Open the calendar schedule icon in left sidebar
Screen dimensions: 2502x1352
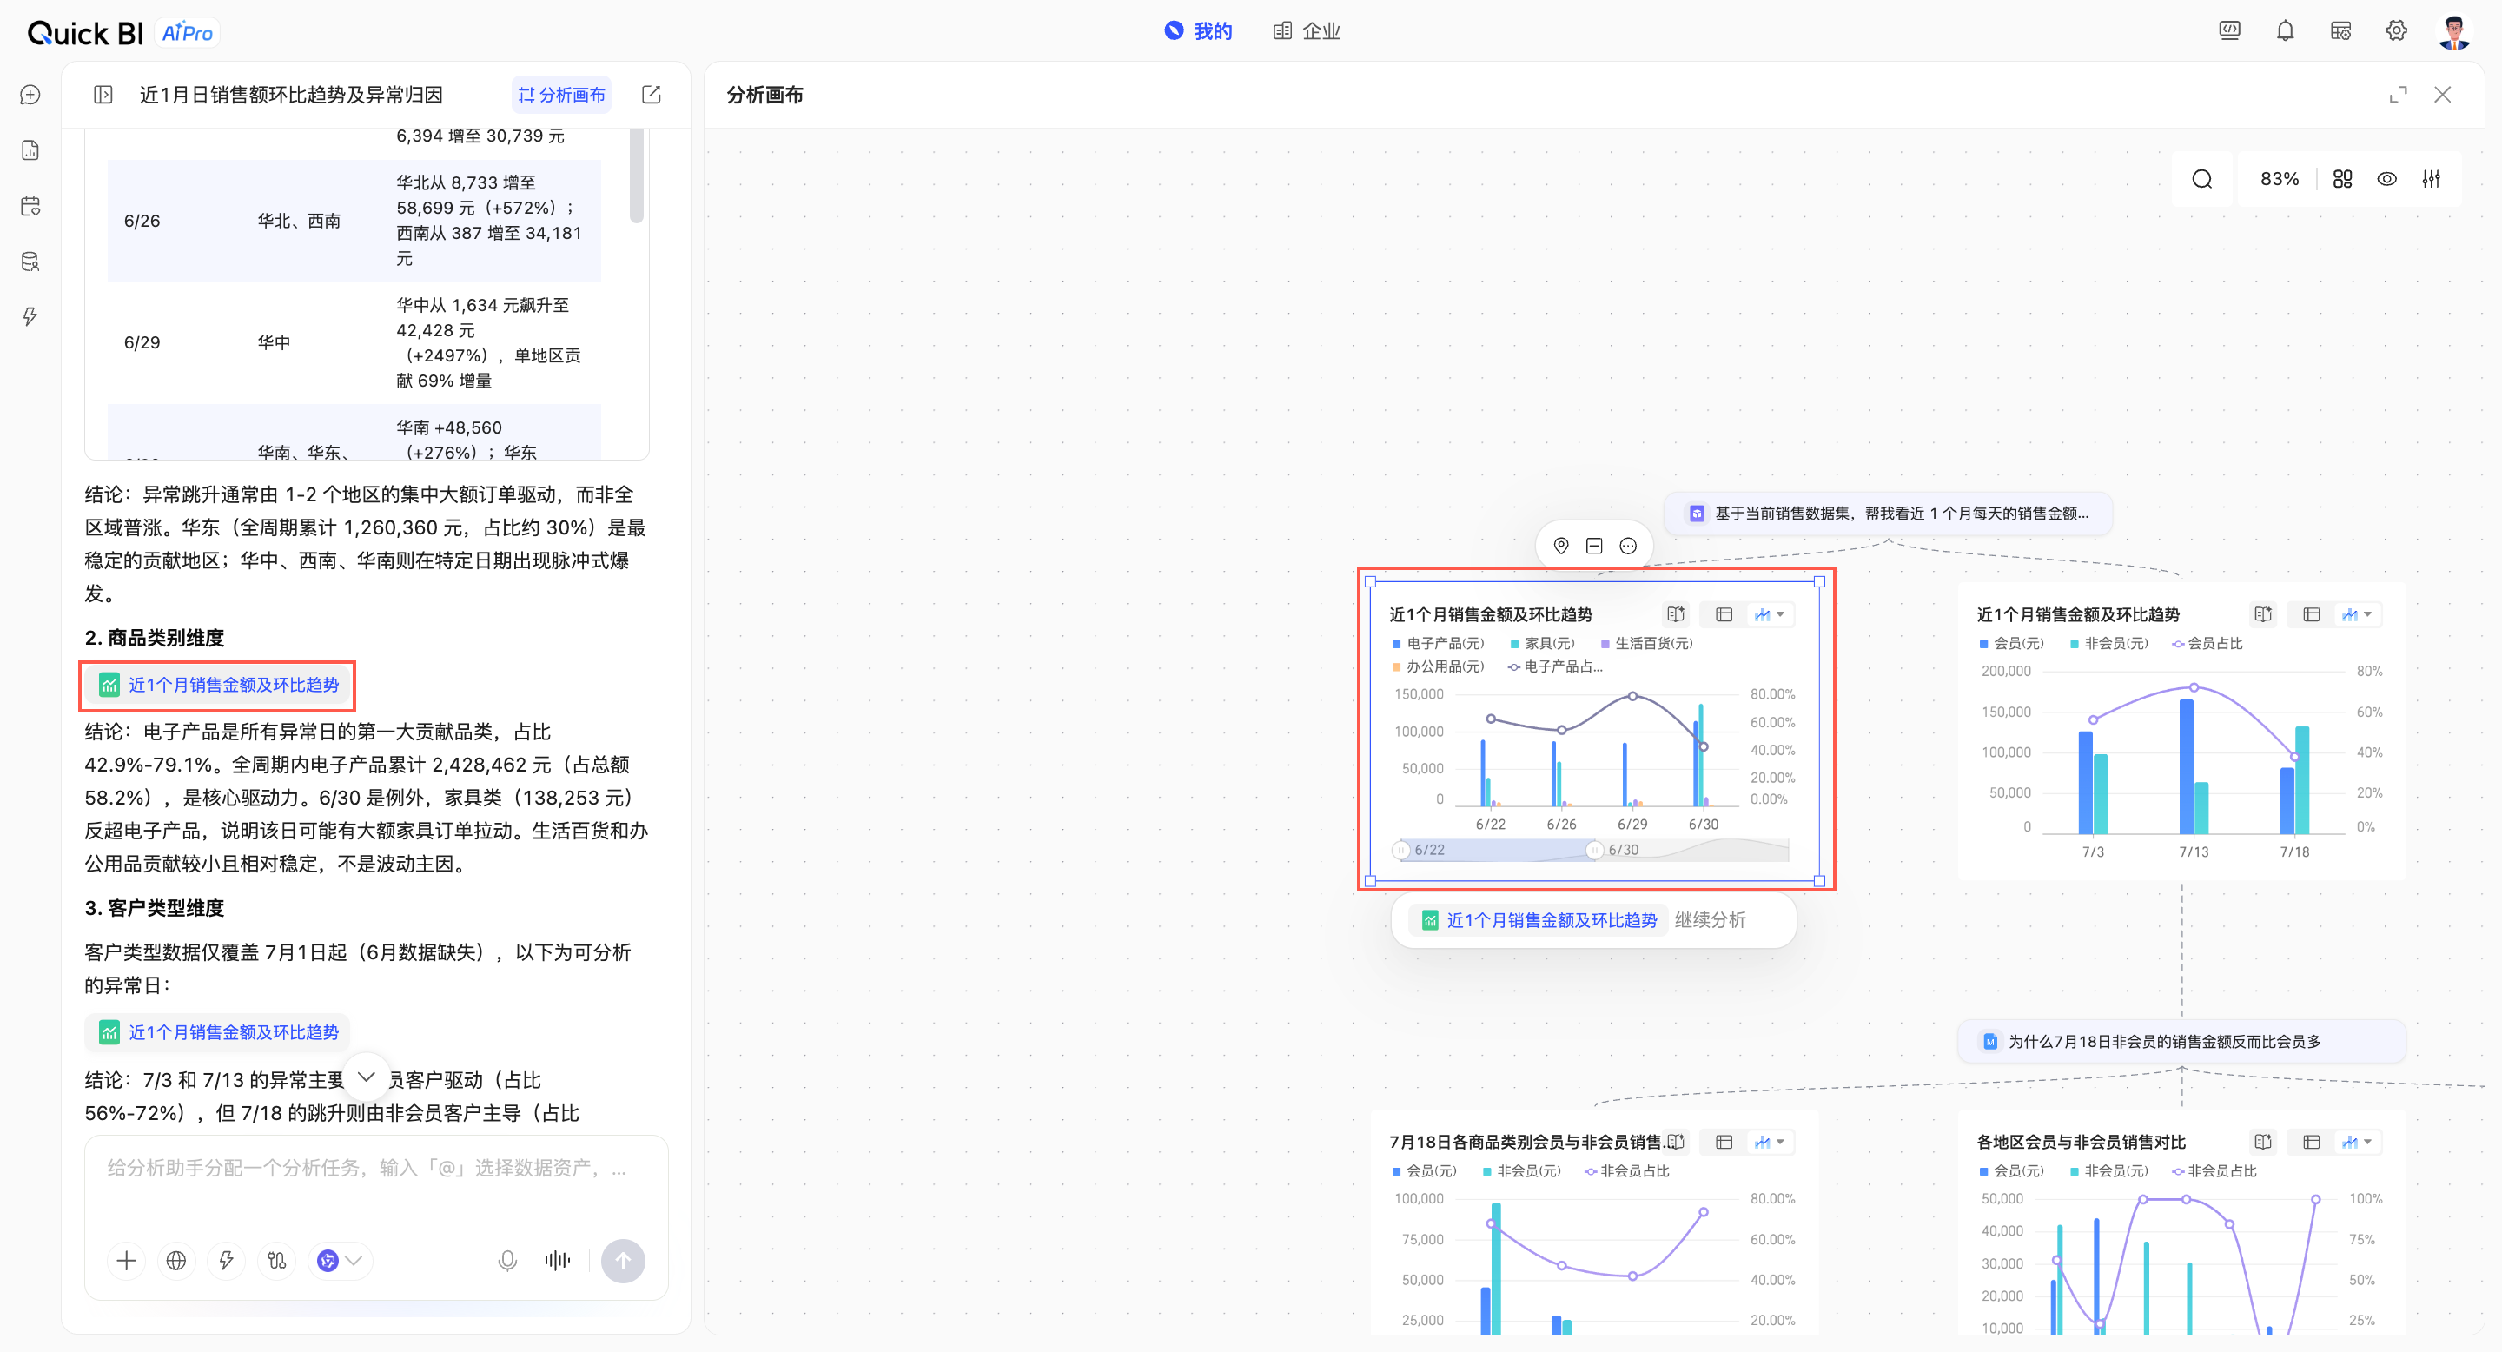tap(30, 206)
